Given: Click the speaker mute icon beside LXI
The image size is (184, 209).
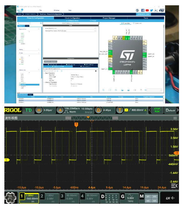Looking at the screenshot, I should point(173,198).
